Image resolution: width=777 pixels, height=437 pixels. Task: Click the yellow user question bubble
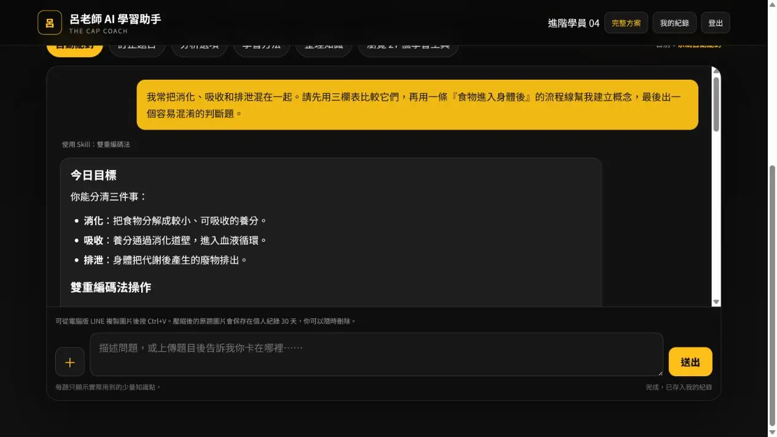point(417,105)
